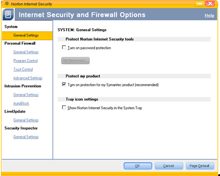
Task: Enable Show Norton Internet Security in System Tray
Action: 64,107
